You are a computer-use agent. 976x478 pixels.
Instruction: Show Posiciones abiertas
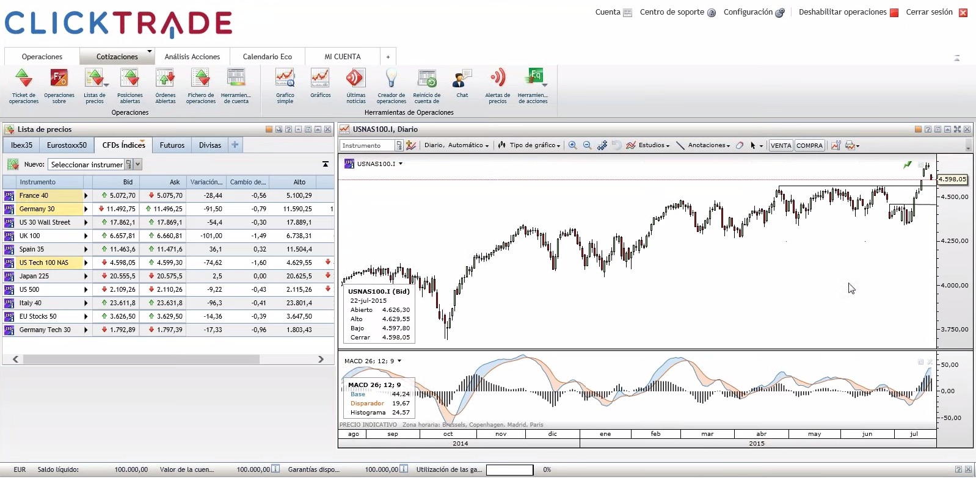click(130, 86)
